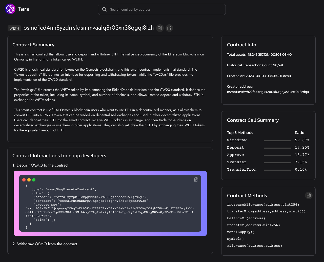The image size is (324, 262).
Task: Click the 17.25% ratio value
Action: (x=302, y=148)
